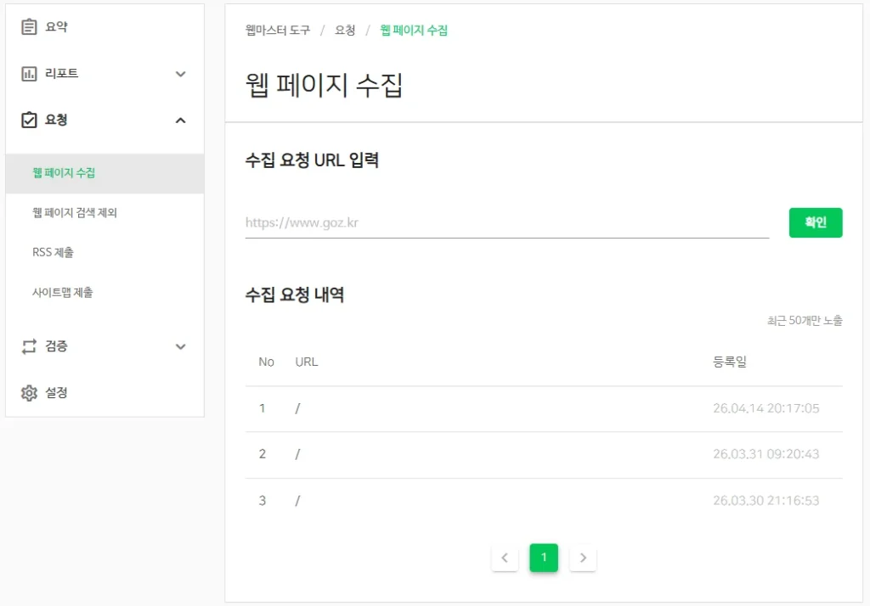Select 웹 페이지 수집 in sidebar
The width and height of the screenshot is (870, 606).
coord(64,173)
